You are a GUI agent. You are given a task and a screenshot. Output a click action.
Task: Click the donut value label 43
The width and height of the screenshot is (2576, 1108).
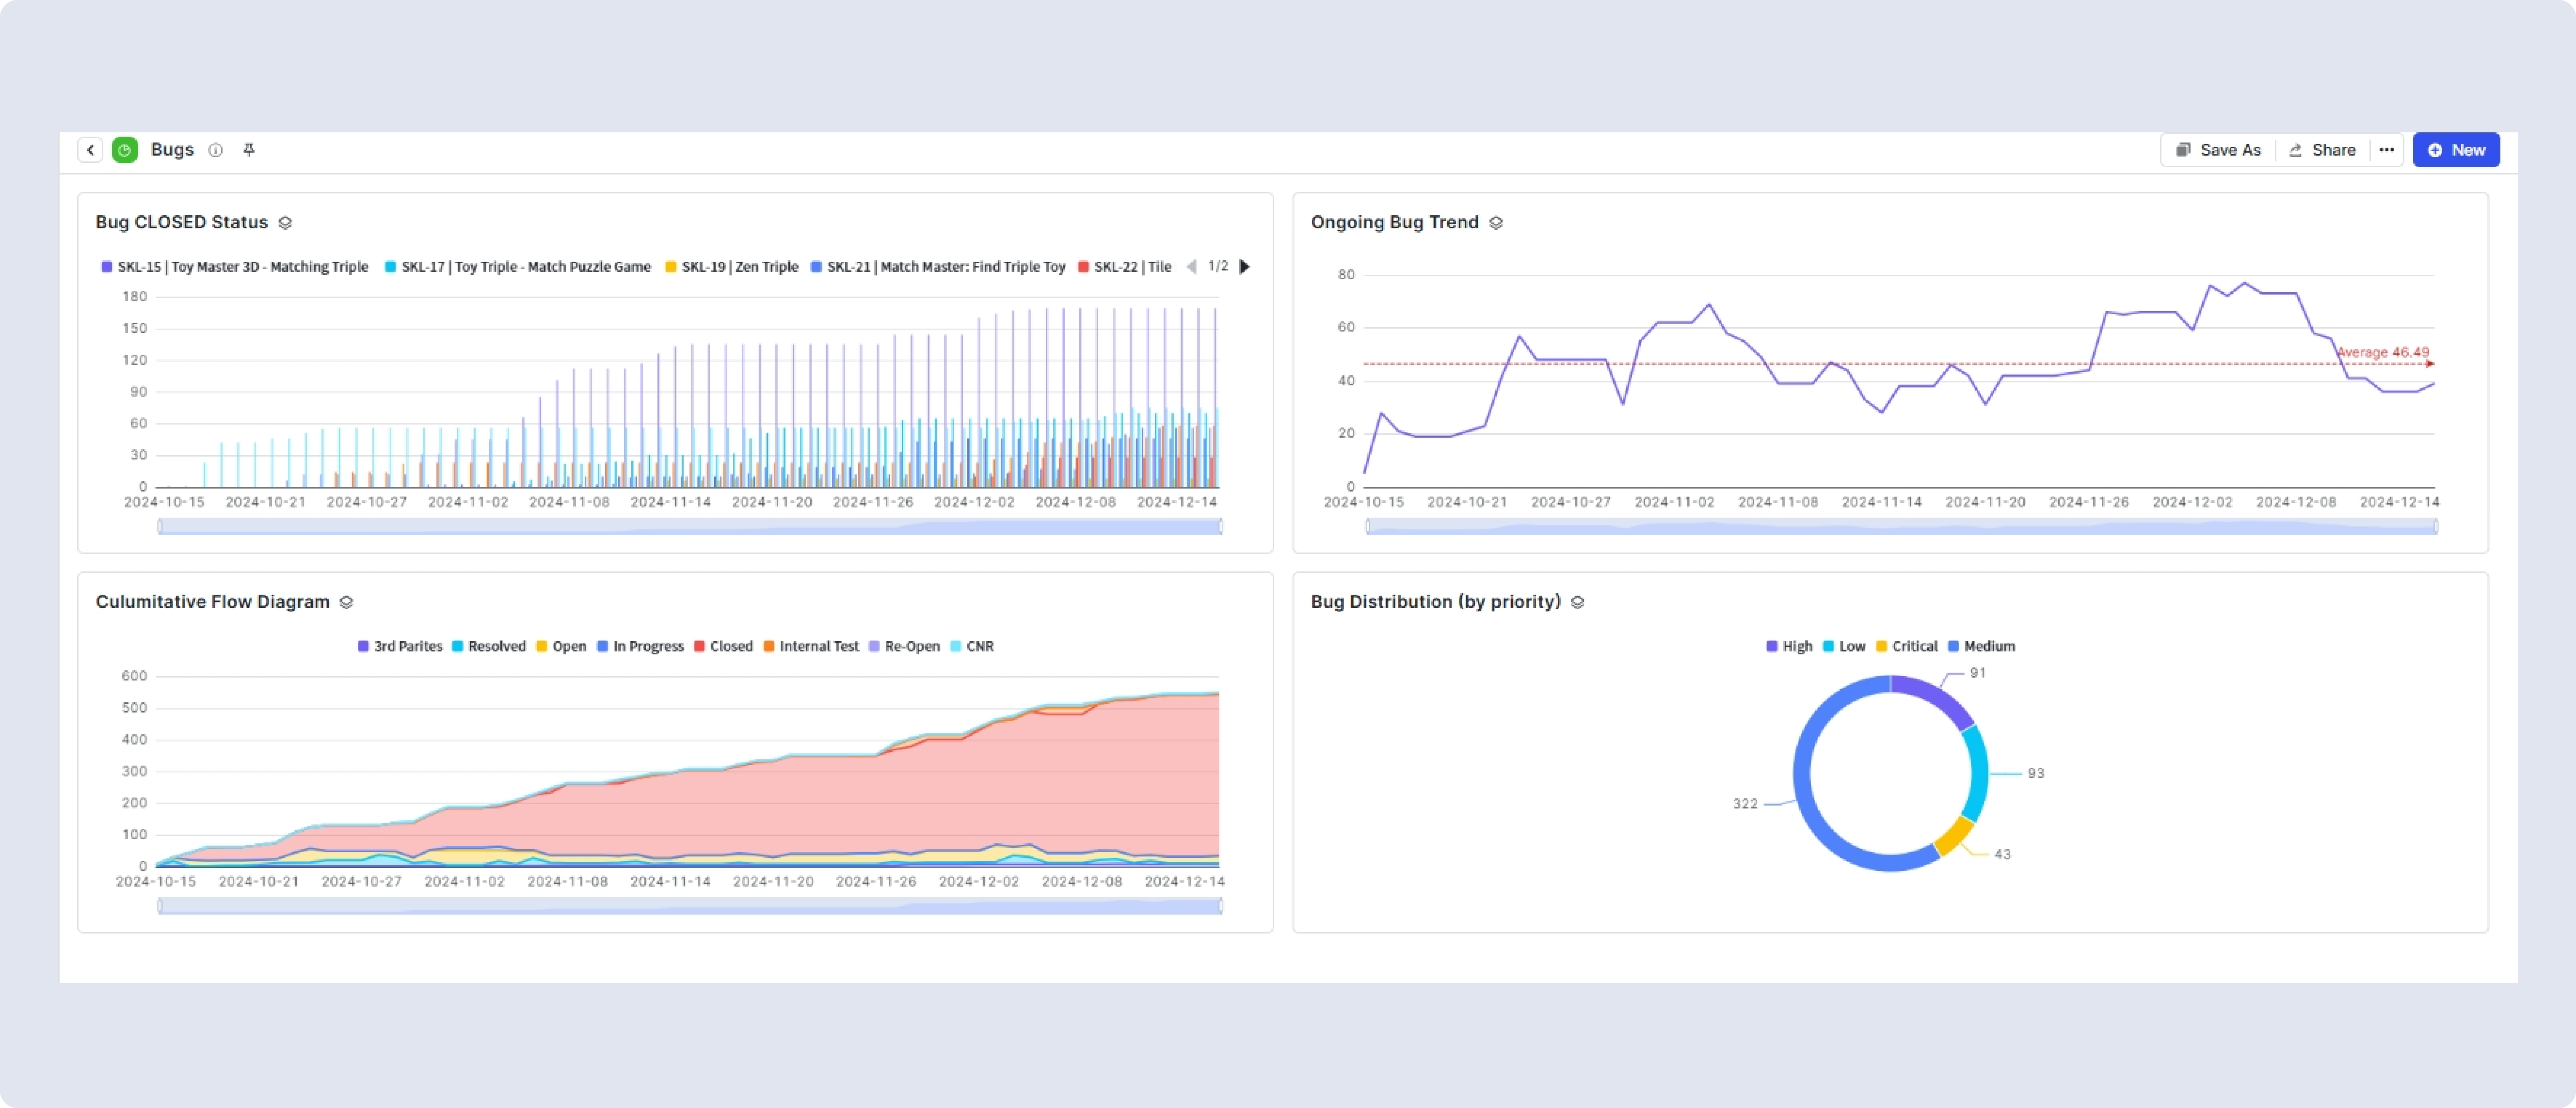2002,854
